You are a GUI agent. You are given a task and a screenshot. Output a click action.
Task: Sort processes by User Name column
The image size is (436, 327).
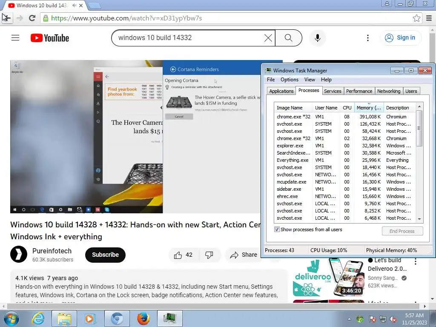[x=326, y=108]
